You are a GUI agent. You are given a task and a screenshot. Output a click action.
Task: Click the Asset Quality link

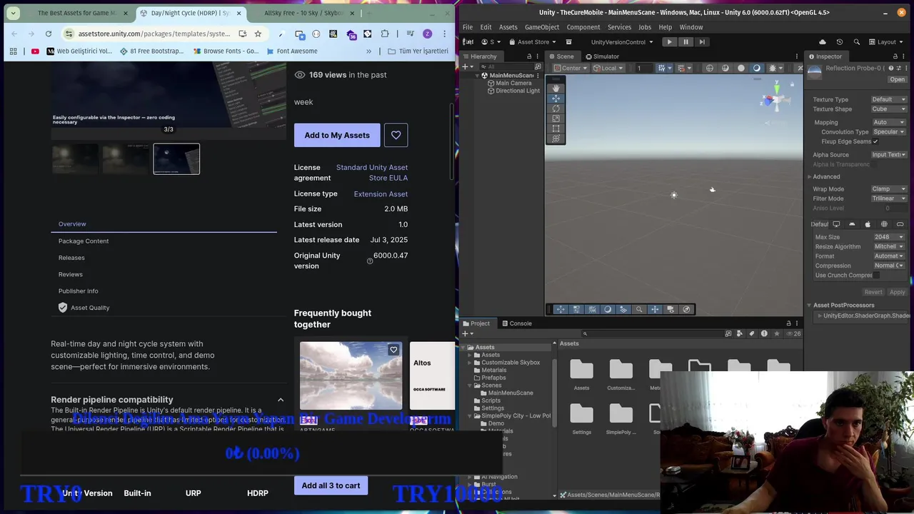pyautogui.click(x=90, y=308)
